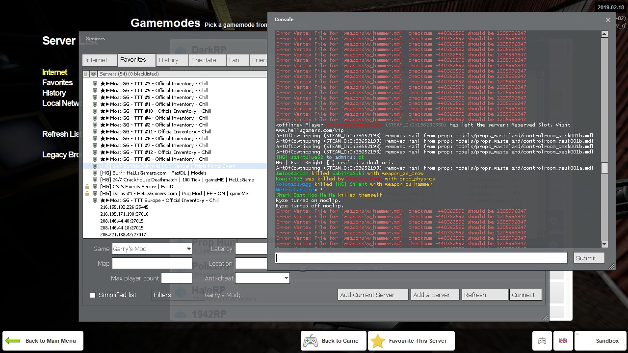Screen dimensions: 628x353
Task: Click the shield icon beside Moat.GG TTT #9
Action: tap(95, 83)
